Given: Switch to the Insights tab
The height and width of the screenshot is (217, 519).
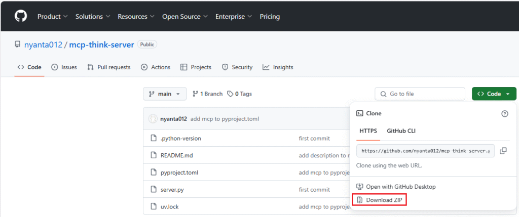Looking at the screenshot, I should pos(278,67).
